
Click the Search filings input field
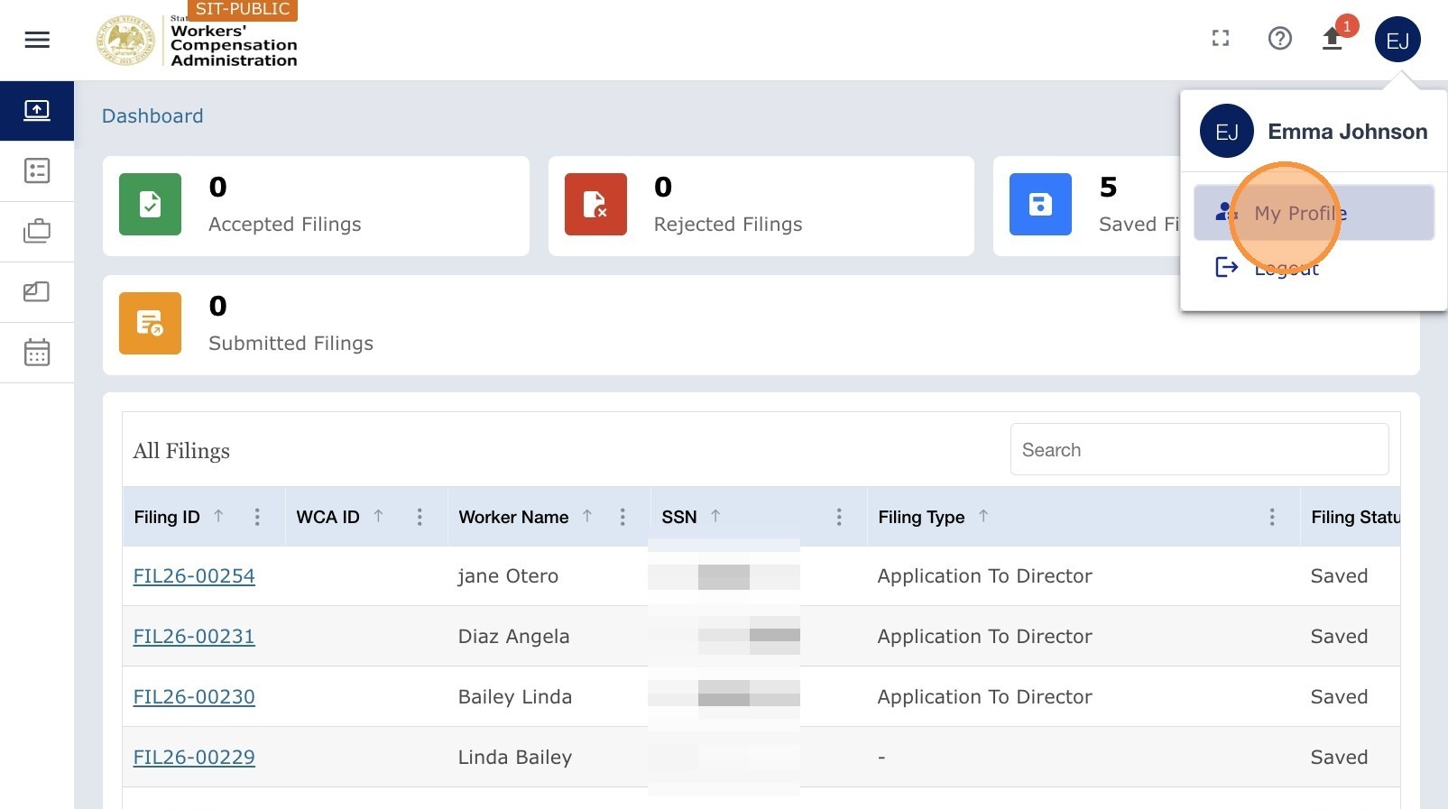point(1199,449)
